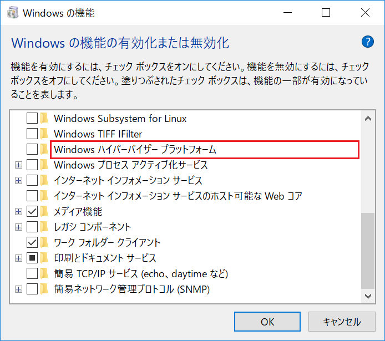
Task: Click folder icon beside Windows TIFF IFilter
Action: coord(44,134)
